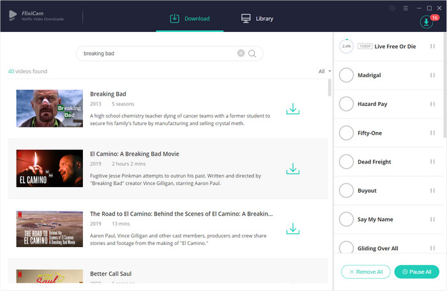Click the Breaking Bad title
This screenshot has width=447, height=291.
tap(108, 94)
